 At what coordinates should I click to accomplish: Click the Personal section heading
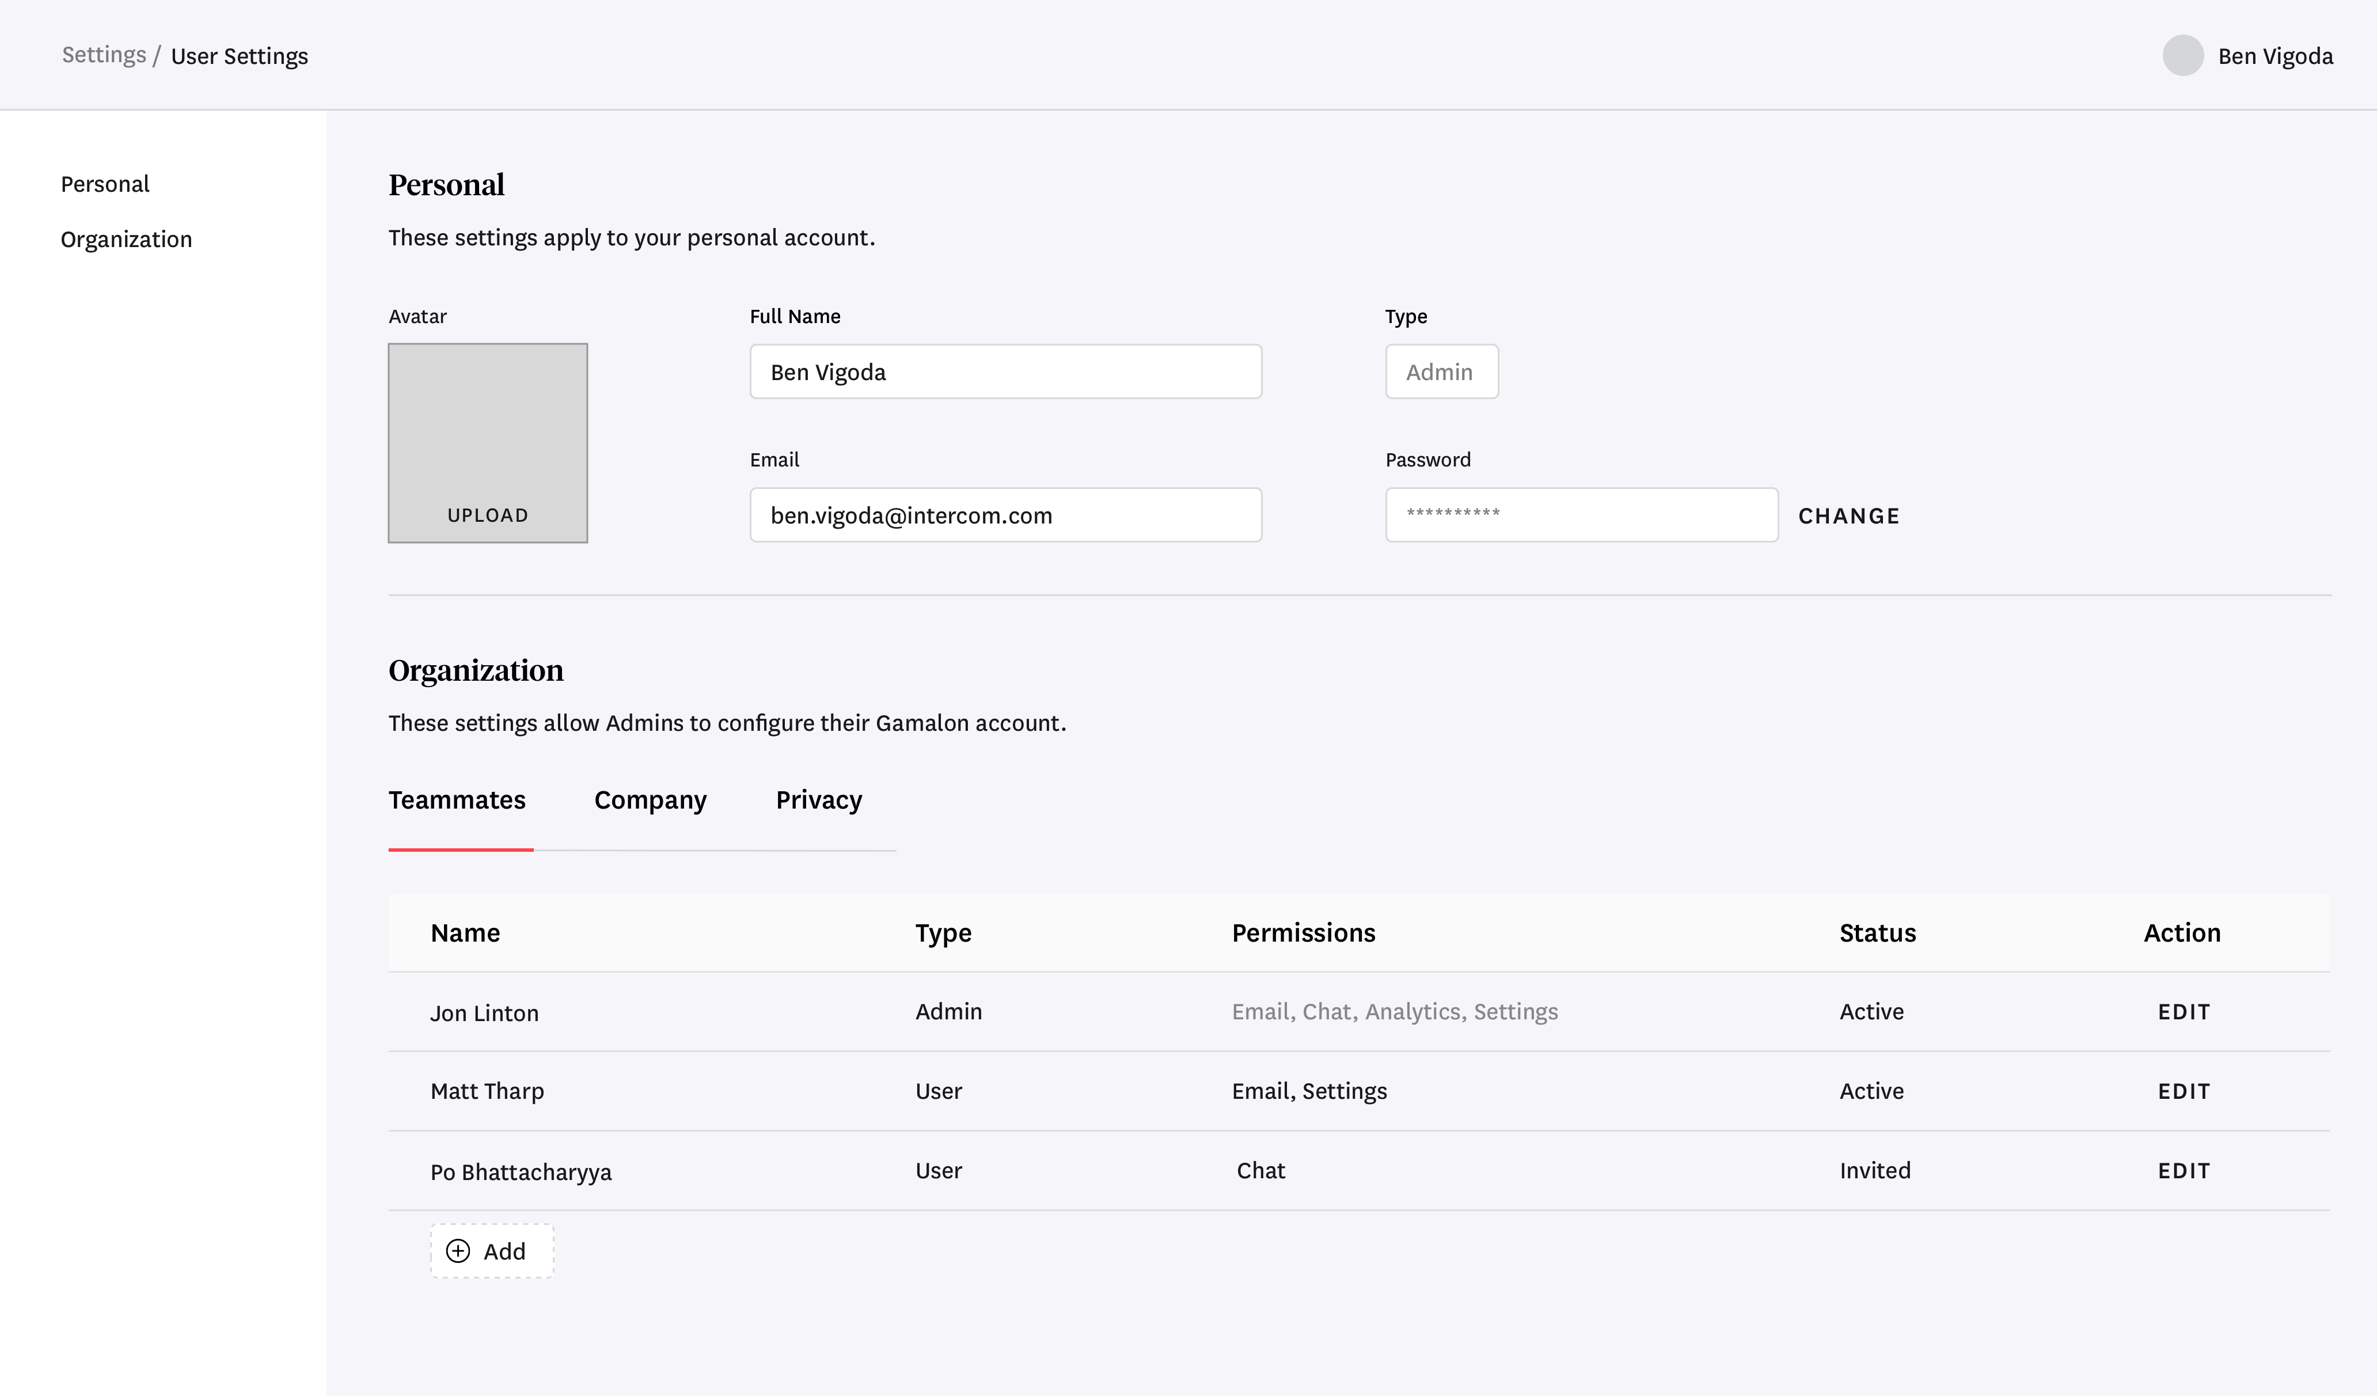(x=446, y=185)
